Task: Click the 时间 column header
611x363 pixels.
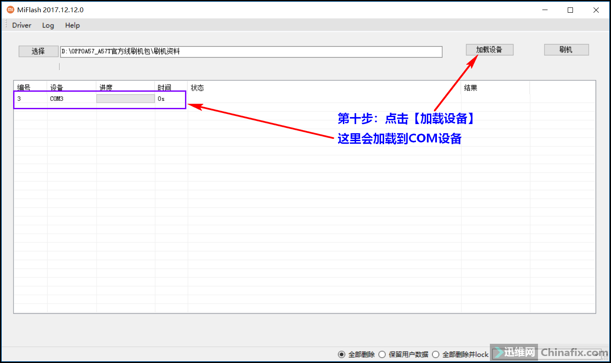Action: [x=171, y=87]
